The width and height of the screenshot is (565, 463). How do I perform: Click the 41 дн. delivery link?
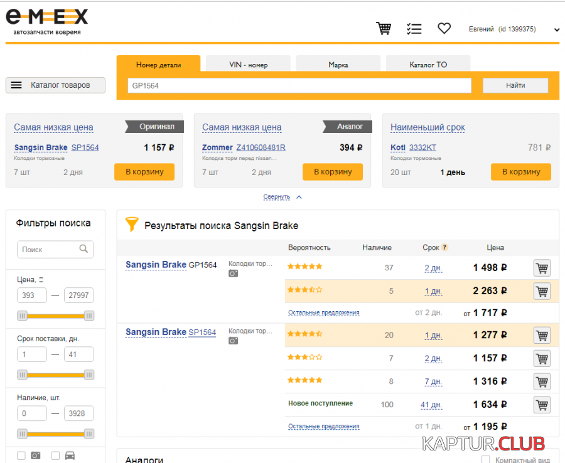point(431,405)
